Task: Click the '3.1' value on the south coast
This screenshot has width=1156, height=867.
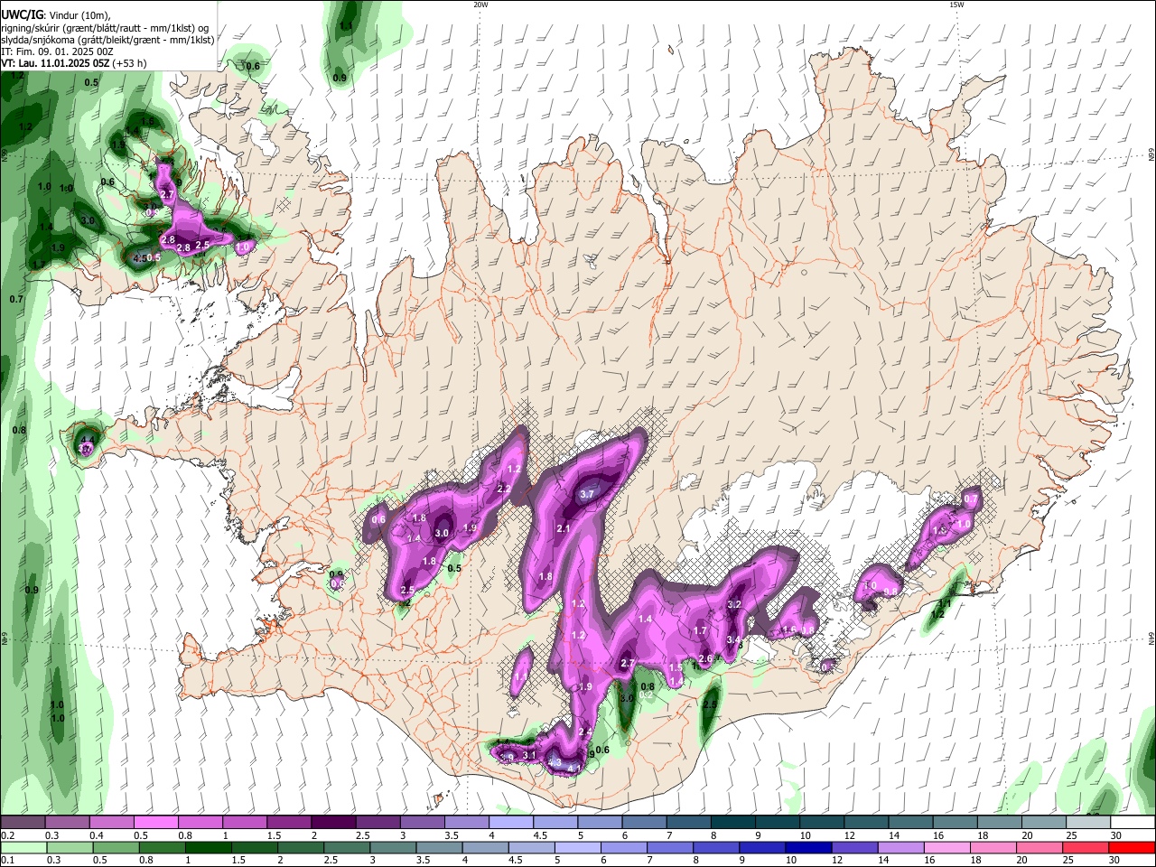Action: click(x=529, y=755)
